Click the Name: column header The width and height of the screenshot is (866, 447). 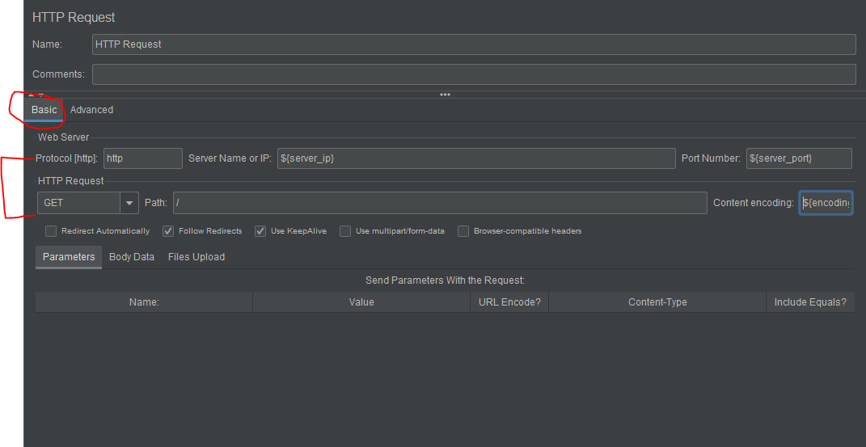pyautogui.click(x=144, y=302)
